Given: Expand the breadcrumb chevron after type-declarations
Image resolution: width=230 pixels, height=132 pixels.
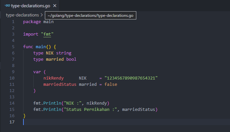Looking at the screenshot, I should (42, 15).
